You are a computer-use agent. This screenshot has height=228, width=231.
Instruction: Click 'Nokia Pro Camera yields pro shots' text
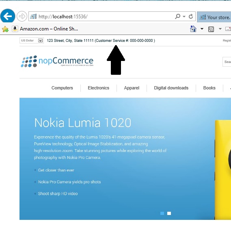coord(69,182)
